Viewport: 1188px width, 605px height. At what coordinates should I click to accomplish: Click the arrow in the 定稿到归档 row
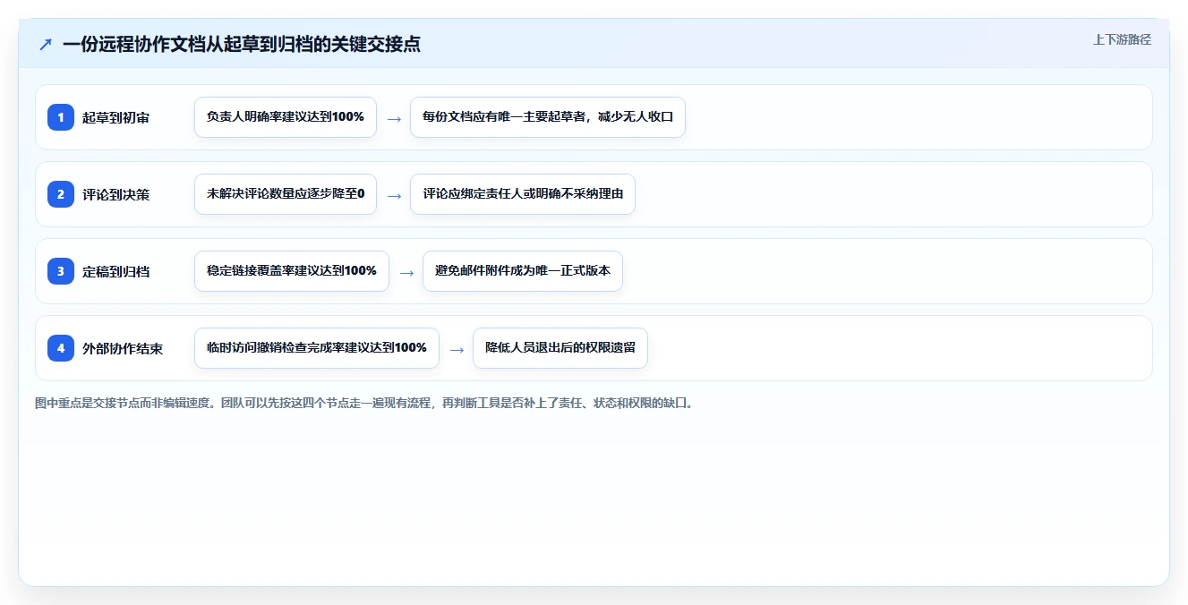coord(406,272)
